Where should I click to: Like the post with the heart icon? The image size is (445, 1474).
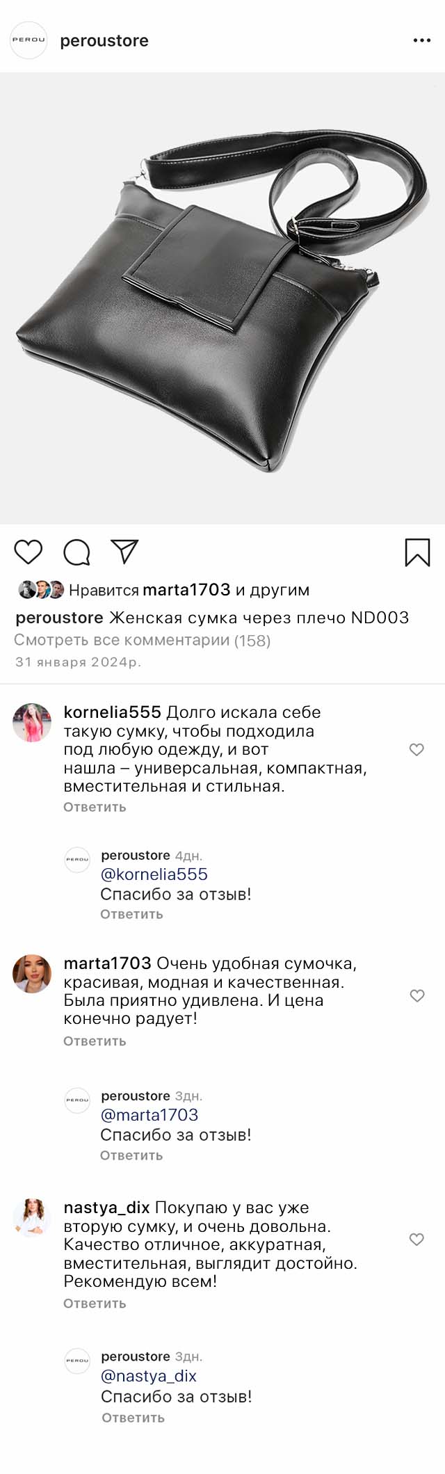pos(29,552)
